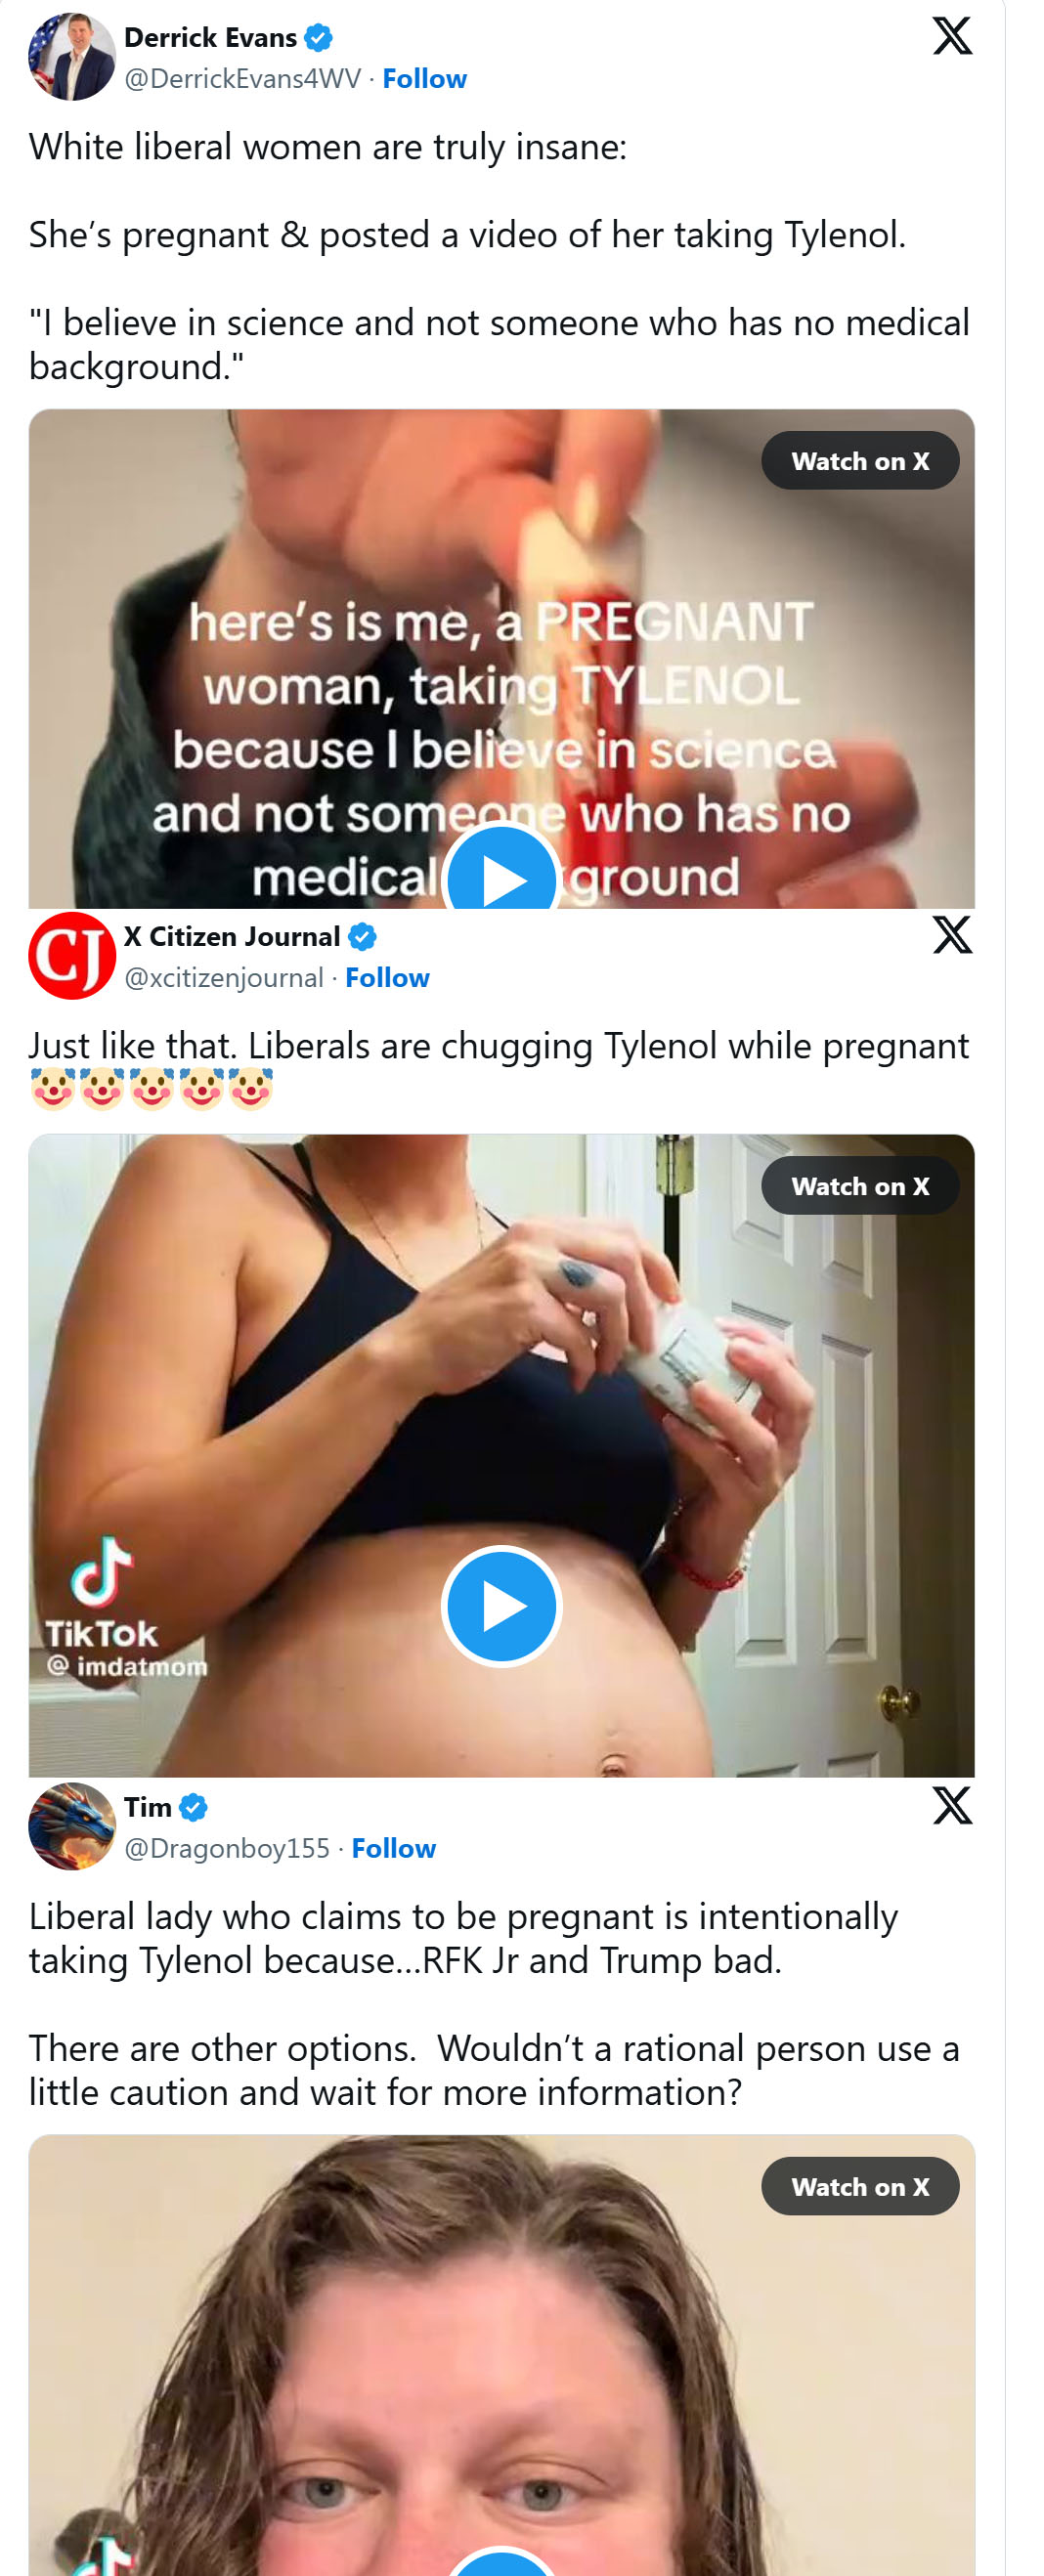Open the third tweet's face video thumbnail

501,2356
